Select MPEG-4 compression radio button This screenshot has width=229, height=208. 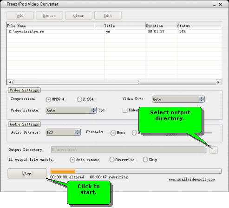(48, 99)
